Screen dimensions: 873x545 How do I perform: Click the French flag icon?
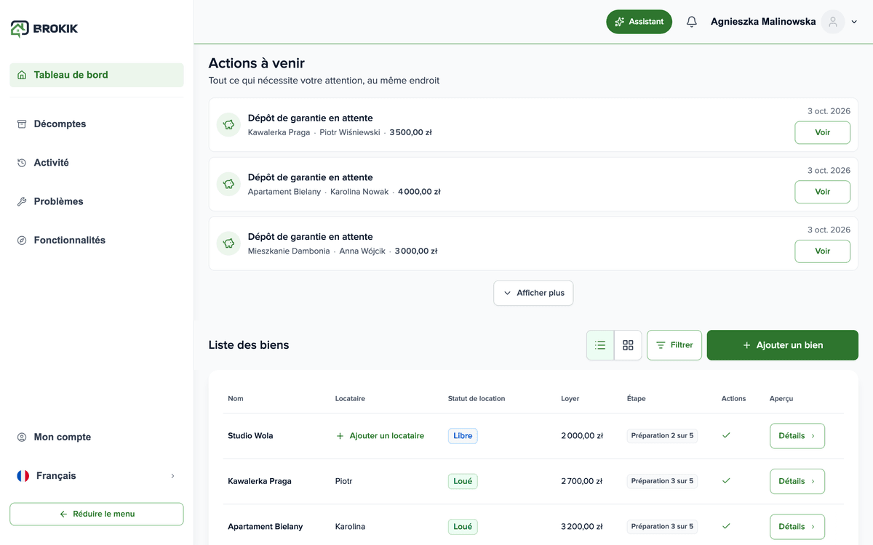pyautogui.click(x=23, y=476)
